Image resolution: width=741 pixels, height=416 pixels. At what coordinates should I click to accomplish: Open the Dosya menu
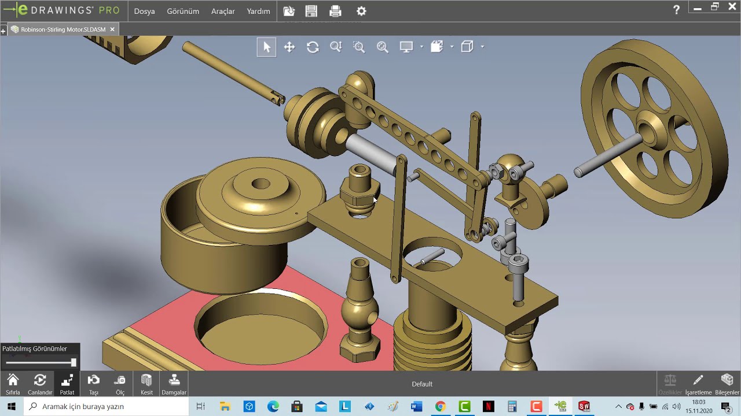(x=144, y=11)
